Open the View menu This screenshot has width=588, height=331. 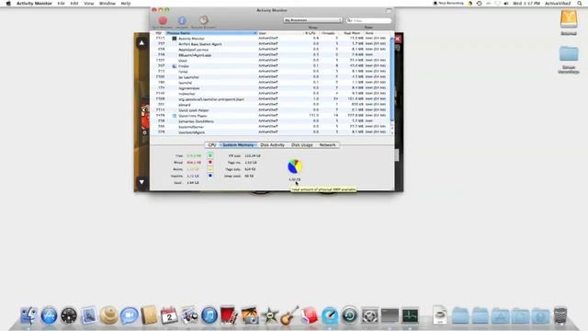click(88, 4)
